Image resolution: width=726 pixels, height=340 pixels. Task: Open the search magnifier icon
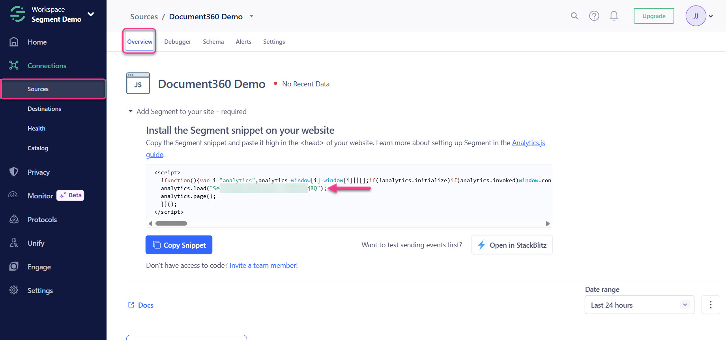point(574,16)
